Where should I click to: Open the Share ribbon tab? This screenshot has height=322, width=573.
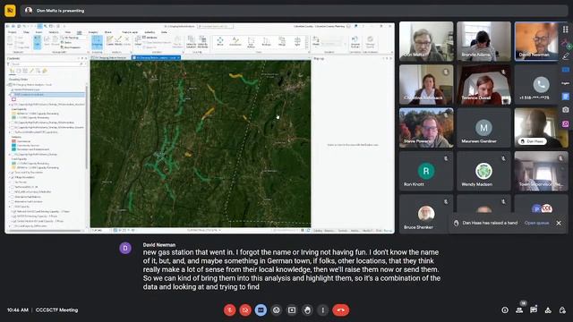(x=107, y=32)
